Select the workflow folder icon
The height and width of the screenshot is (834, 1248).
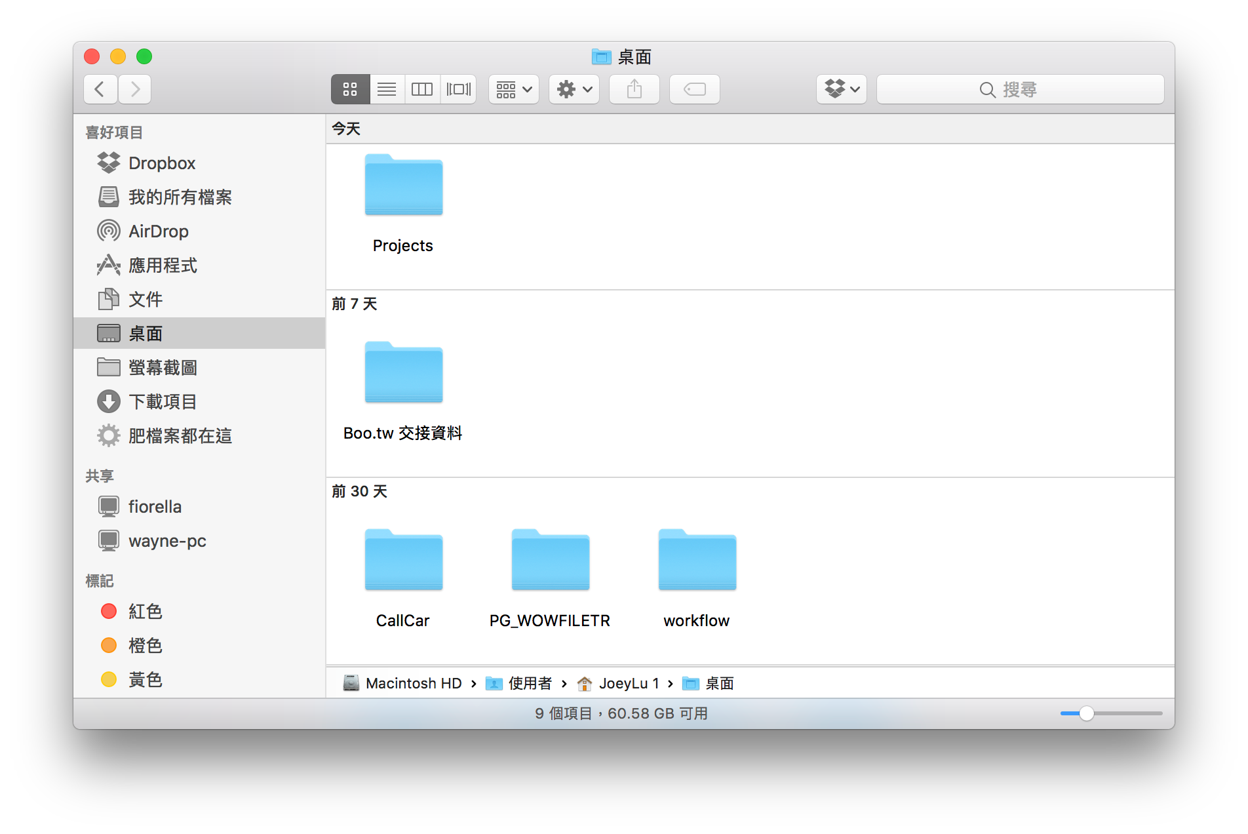(697, 560)
